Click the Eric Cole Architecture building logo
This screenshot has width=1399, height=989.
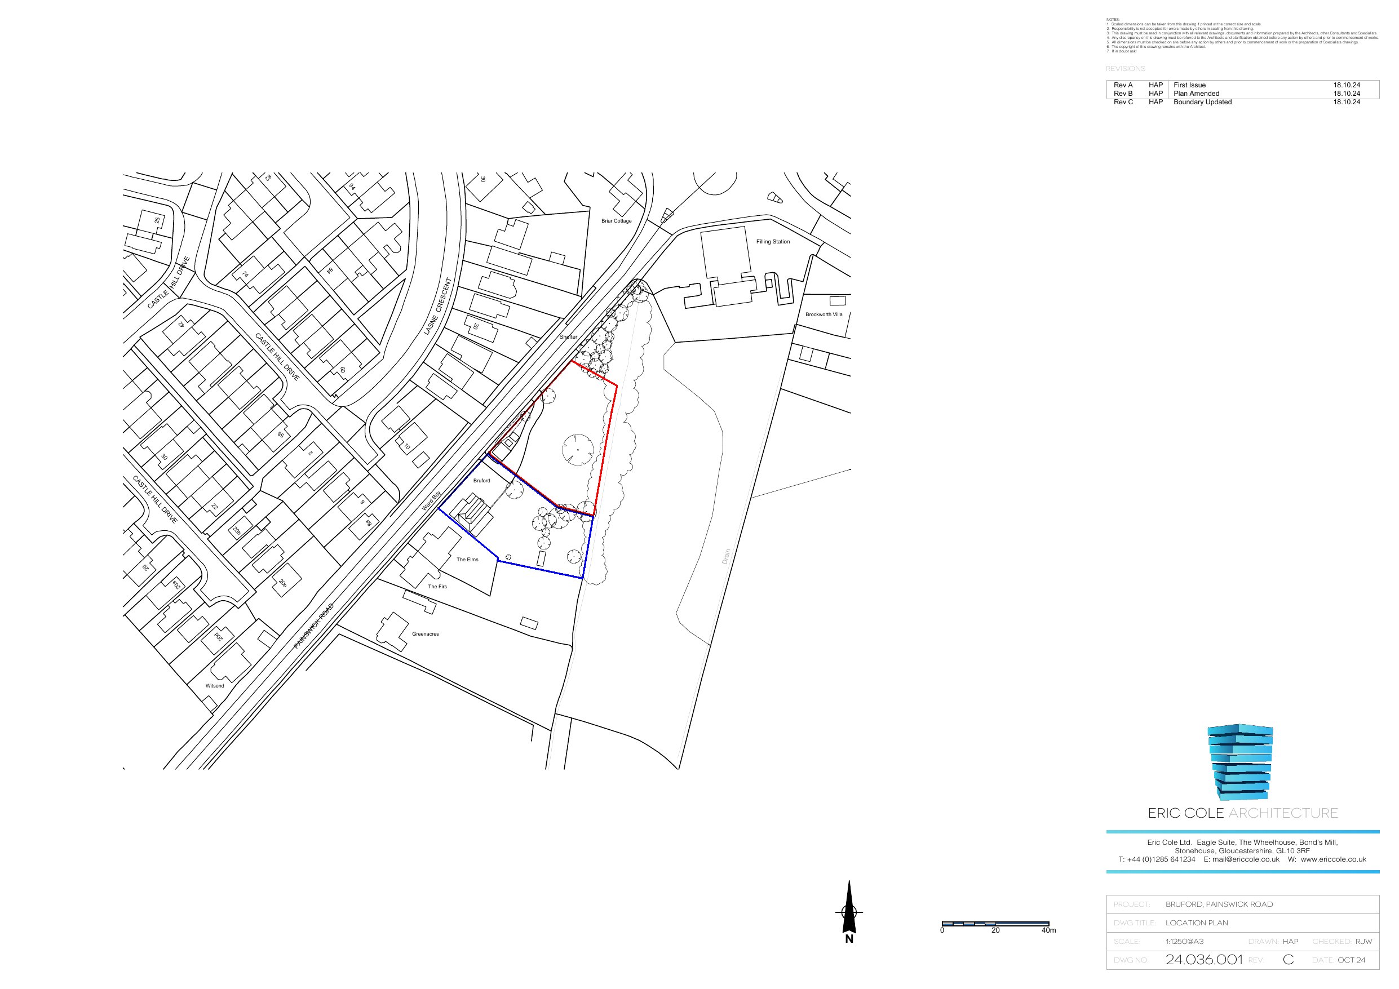(1241, 762)
